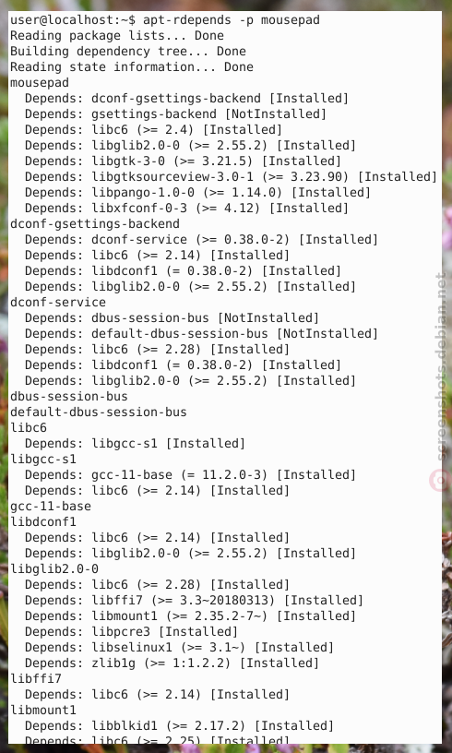
Task: Click the libxfconf-0-3 dependency line
Action: click(187, 208)
